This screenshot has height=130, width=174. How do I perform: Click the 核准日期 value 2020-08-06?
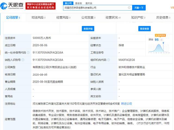40,75
